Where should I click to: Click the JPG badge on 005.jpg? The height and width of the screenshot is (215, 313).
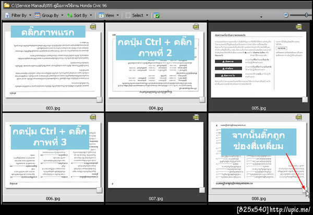tap(298, 27)
